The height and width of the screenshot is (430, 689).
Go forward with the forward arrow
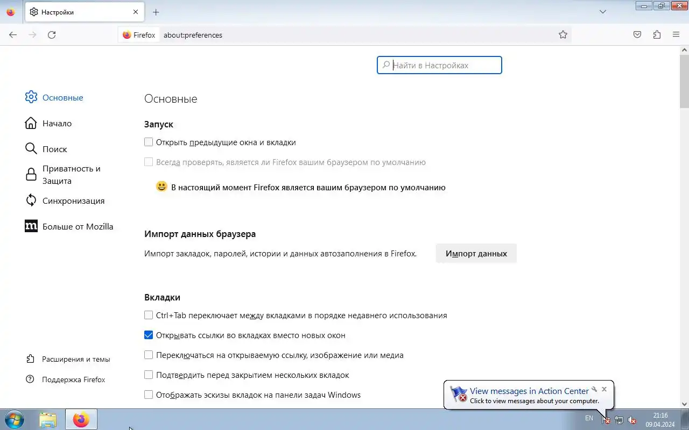click(32, 35)
